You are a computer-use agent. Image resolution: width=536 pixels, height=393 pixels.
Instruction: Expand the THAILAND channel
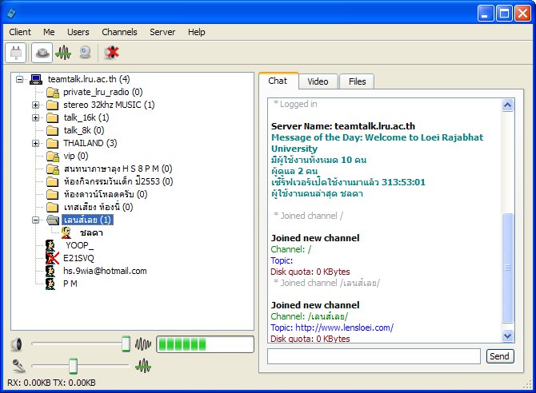(35, 144)
